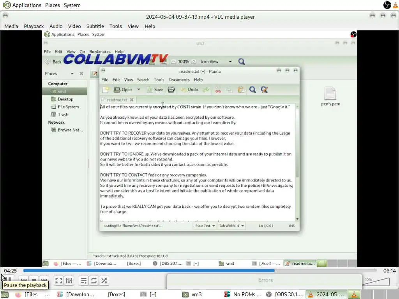Click Pluma's Copy icon

pos(230,90)
